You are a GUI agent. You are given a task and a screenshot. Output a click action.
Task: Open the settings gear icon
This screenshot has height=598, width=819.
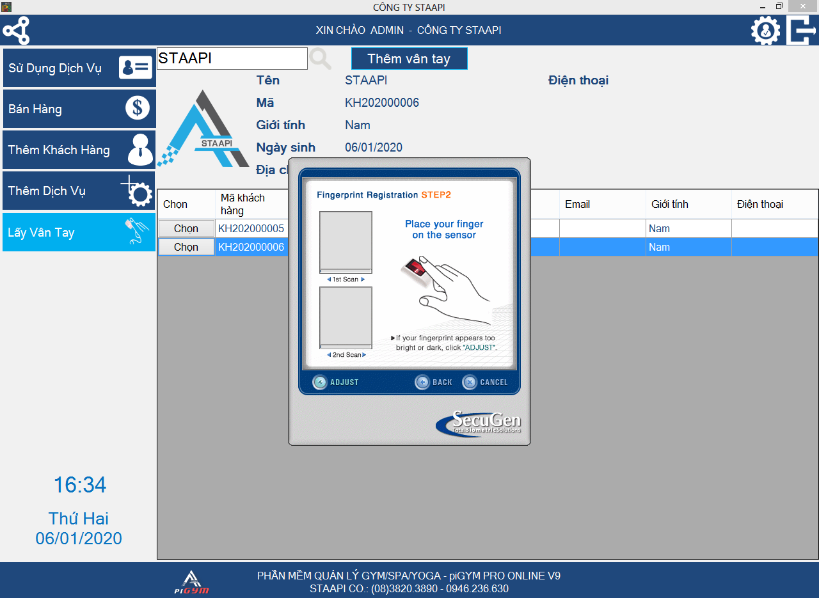pos(765,30)
